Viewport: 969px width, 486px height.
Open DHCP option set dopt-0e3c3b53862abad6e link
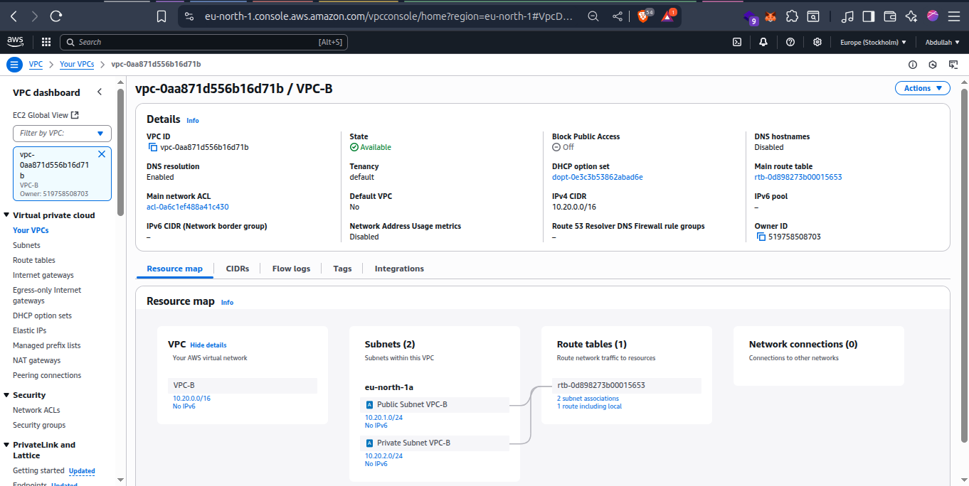(598, 177)
